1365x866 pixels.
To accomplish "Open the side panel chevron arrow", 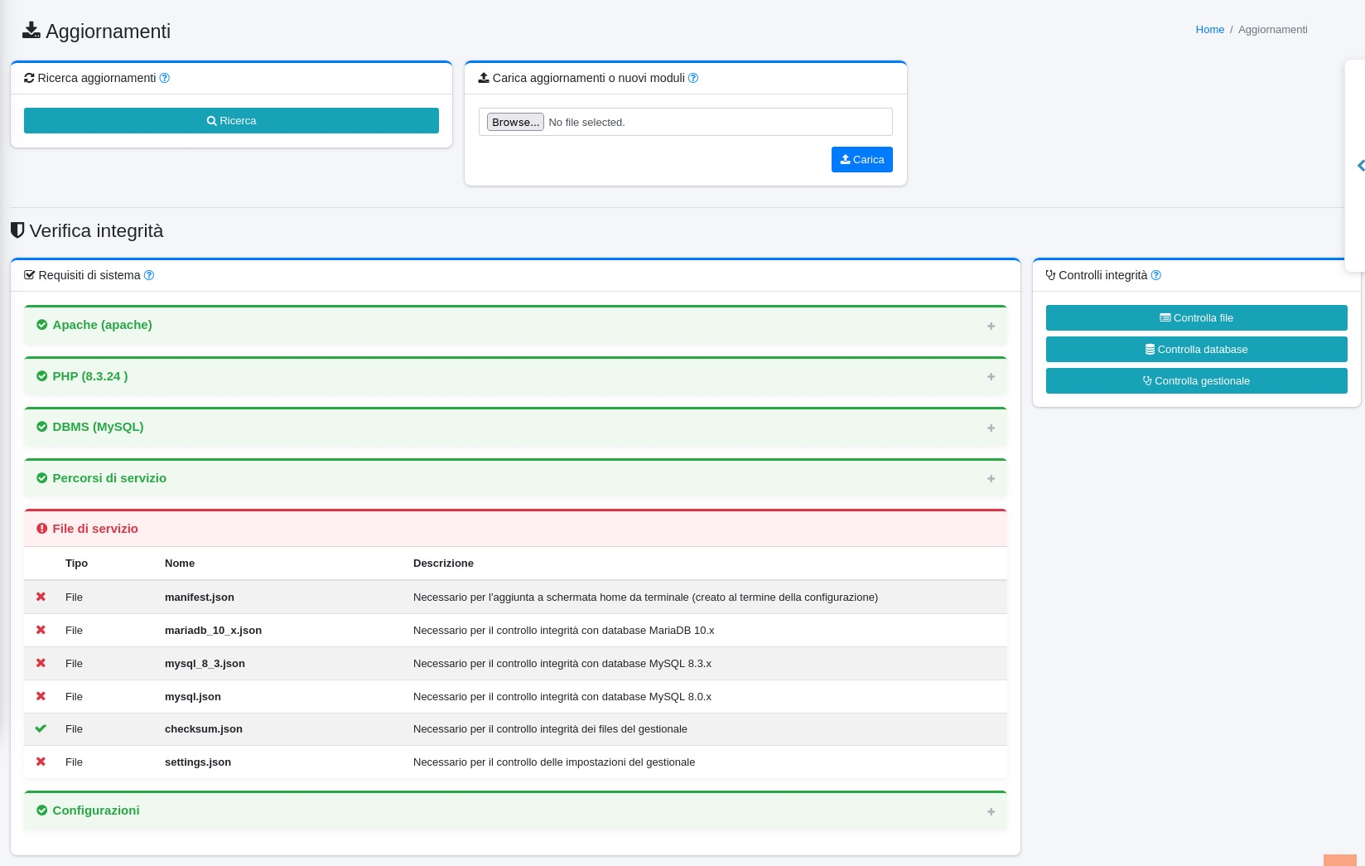I will [1360, 166].
